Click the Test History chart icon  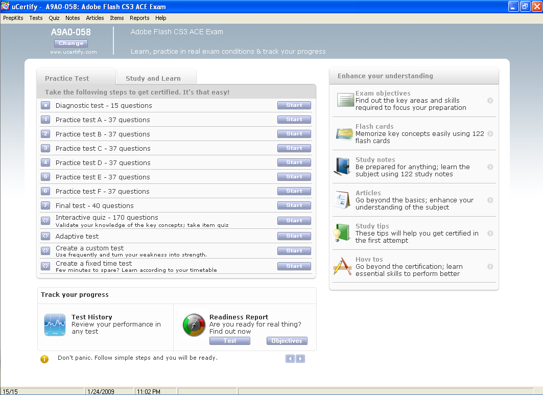pyautogui.click(x=55, y=324)
